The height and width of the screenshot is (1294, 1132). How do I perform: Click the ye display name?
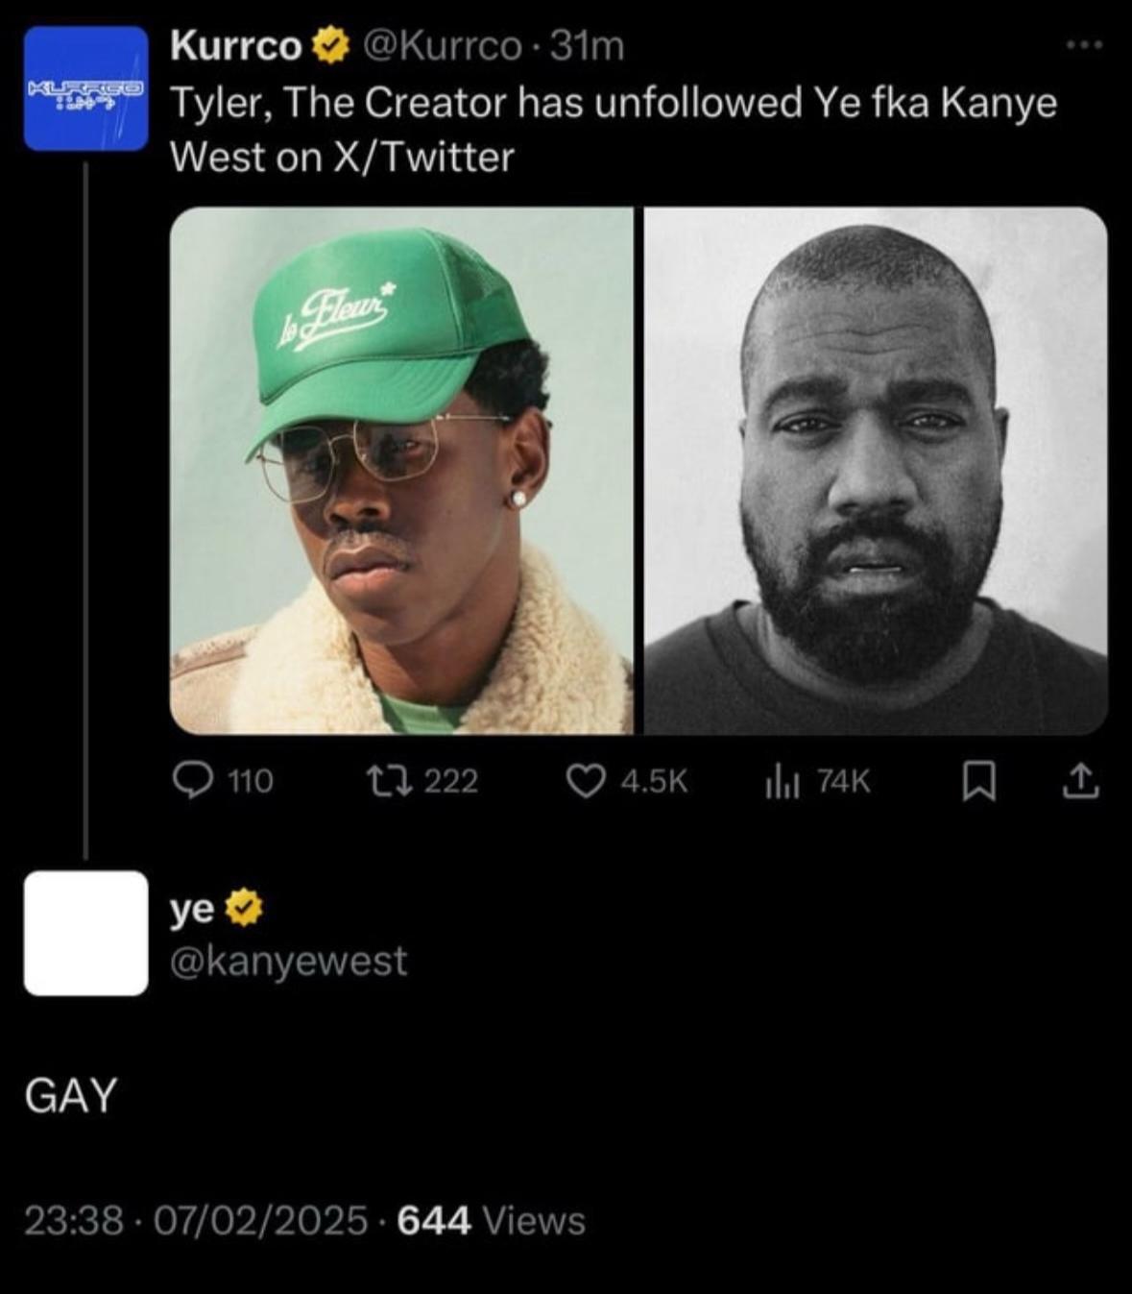click(x=192, y=910)
